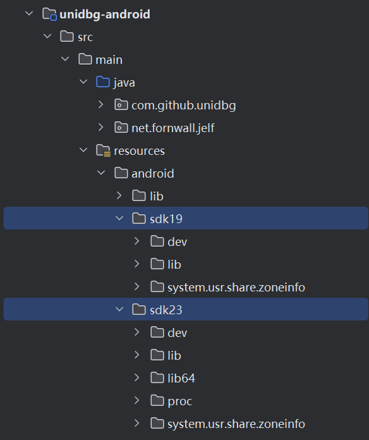Click the com.github.unidbg package icon
This screenshot has width=369, height=440.
point(121,105)
